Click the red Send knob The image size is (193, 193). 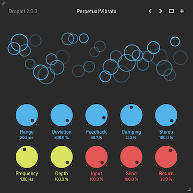pos(131,157)
